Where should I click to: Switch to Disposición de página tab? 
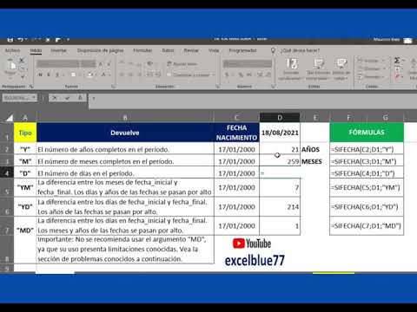tap(100, 50)
